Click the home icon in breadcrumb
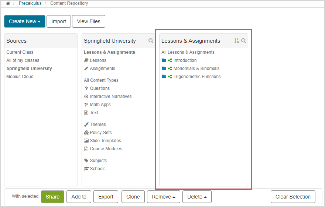Screen dimensions: 325x207 pyautogui.click(x=8, y=3)
